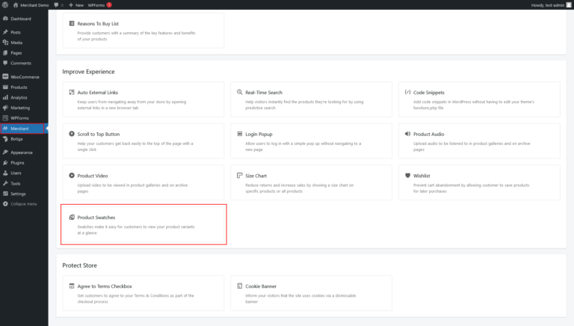This screenshot has width=574, height=326.
Task: Select Merchant in the sidebar
Action: [x=22, y=129]
